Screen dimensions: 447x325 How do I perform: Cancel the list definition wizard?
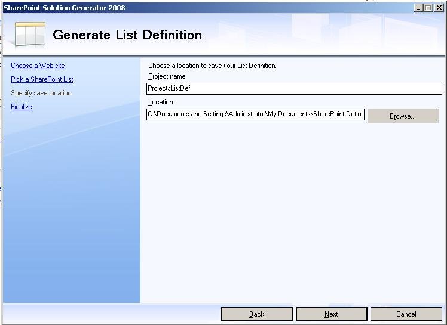406,314
